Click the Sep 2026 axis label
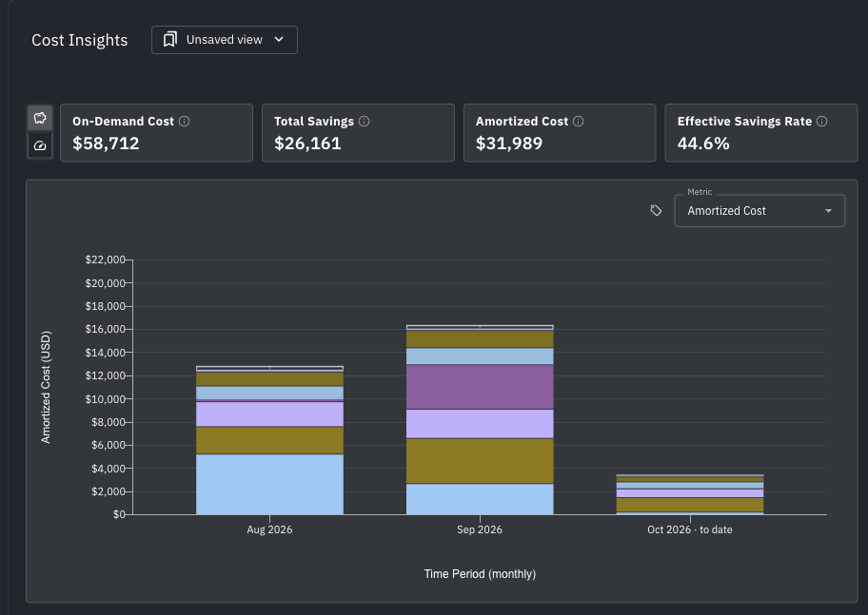Image resolution: width=868 pixels, height=615 pixels. pyautogui.click(x=480, y=529)
